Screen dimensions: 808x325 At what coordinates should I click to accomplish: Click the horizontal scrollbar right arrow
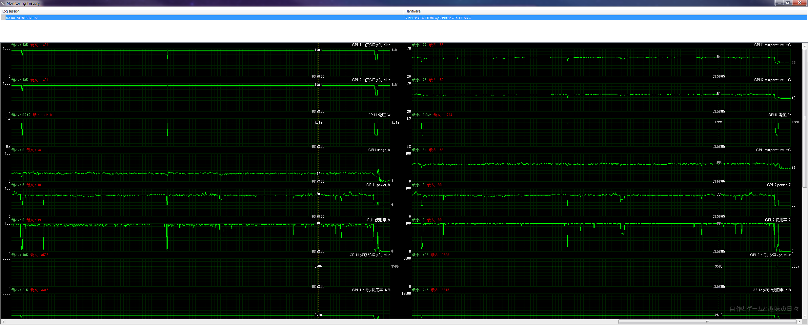click(799, 322)
